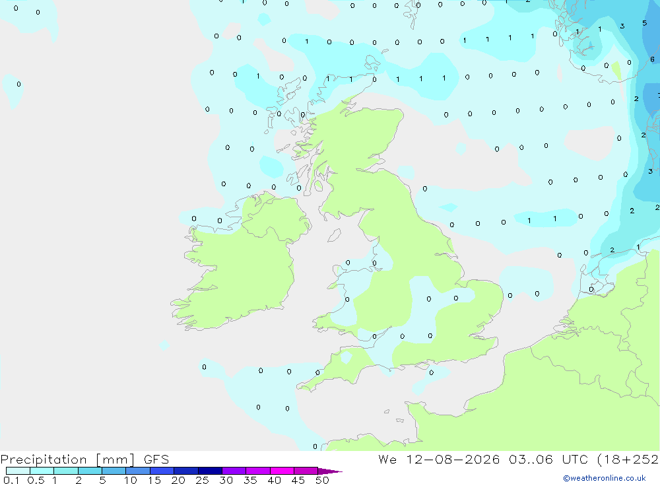The image size is (660, 484).
Task: Click the 'We' weekday label
Action: pos(387,459)
